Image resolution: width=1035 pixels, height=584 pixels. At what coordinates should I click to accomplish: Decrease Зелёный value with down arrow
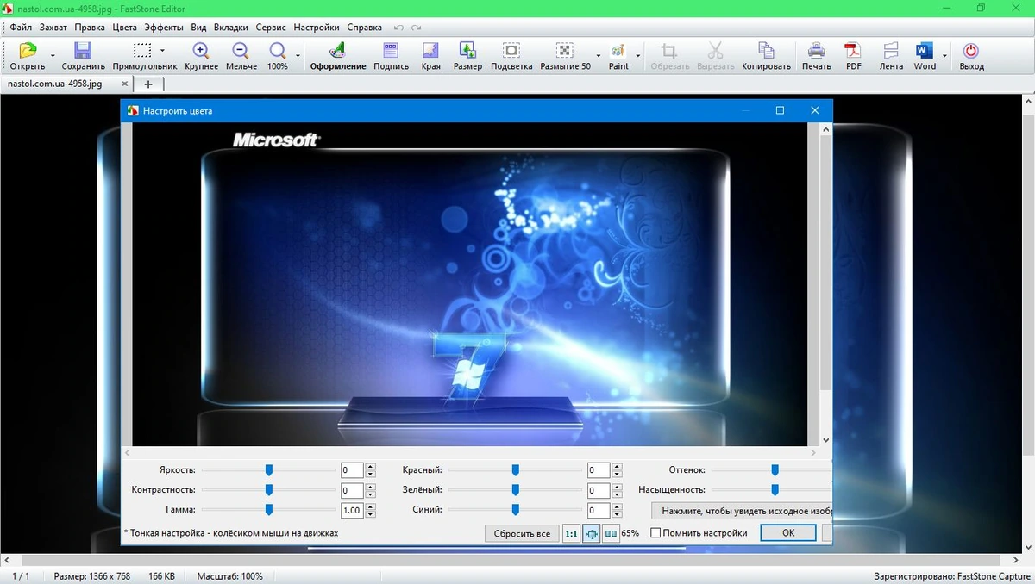[617, 494]
